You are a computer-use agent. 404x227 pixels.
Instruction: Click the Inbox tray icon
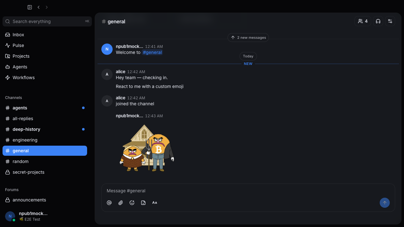[8, 35]
